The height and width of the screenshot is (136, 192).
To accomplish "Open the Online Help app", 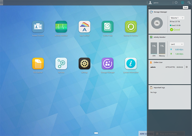I will [107, 27].
